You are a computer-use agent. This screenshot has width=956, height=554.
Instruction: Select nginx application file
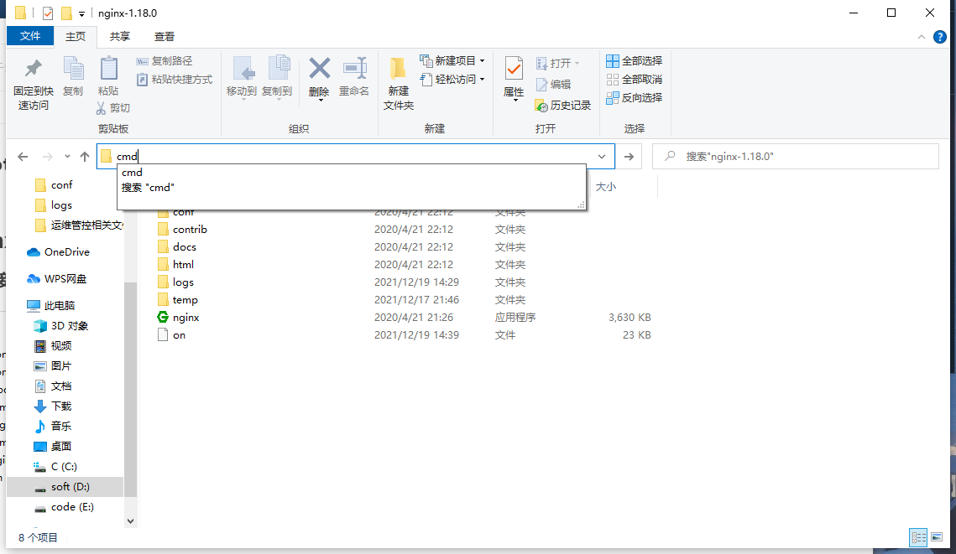pos(186,318)
